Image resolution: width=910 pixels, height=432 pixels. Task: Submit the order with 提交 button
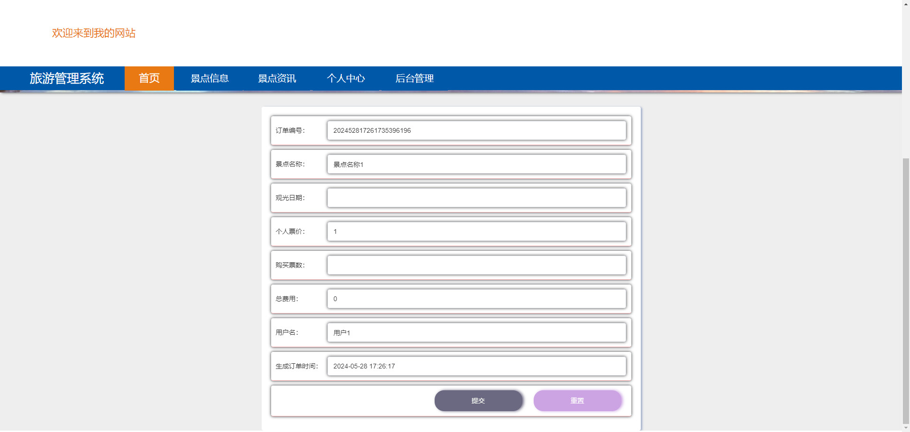[x=478, y=401]
